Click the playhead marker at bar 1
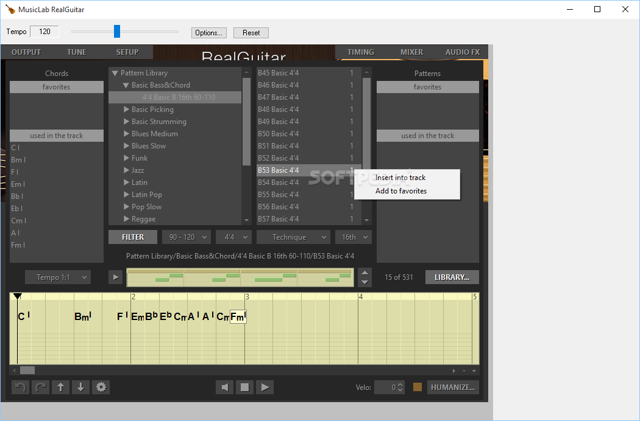 click(x=17, y=296)
